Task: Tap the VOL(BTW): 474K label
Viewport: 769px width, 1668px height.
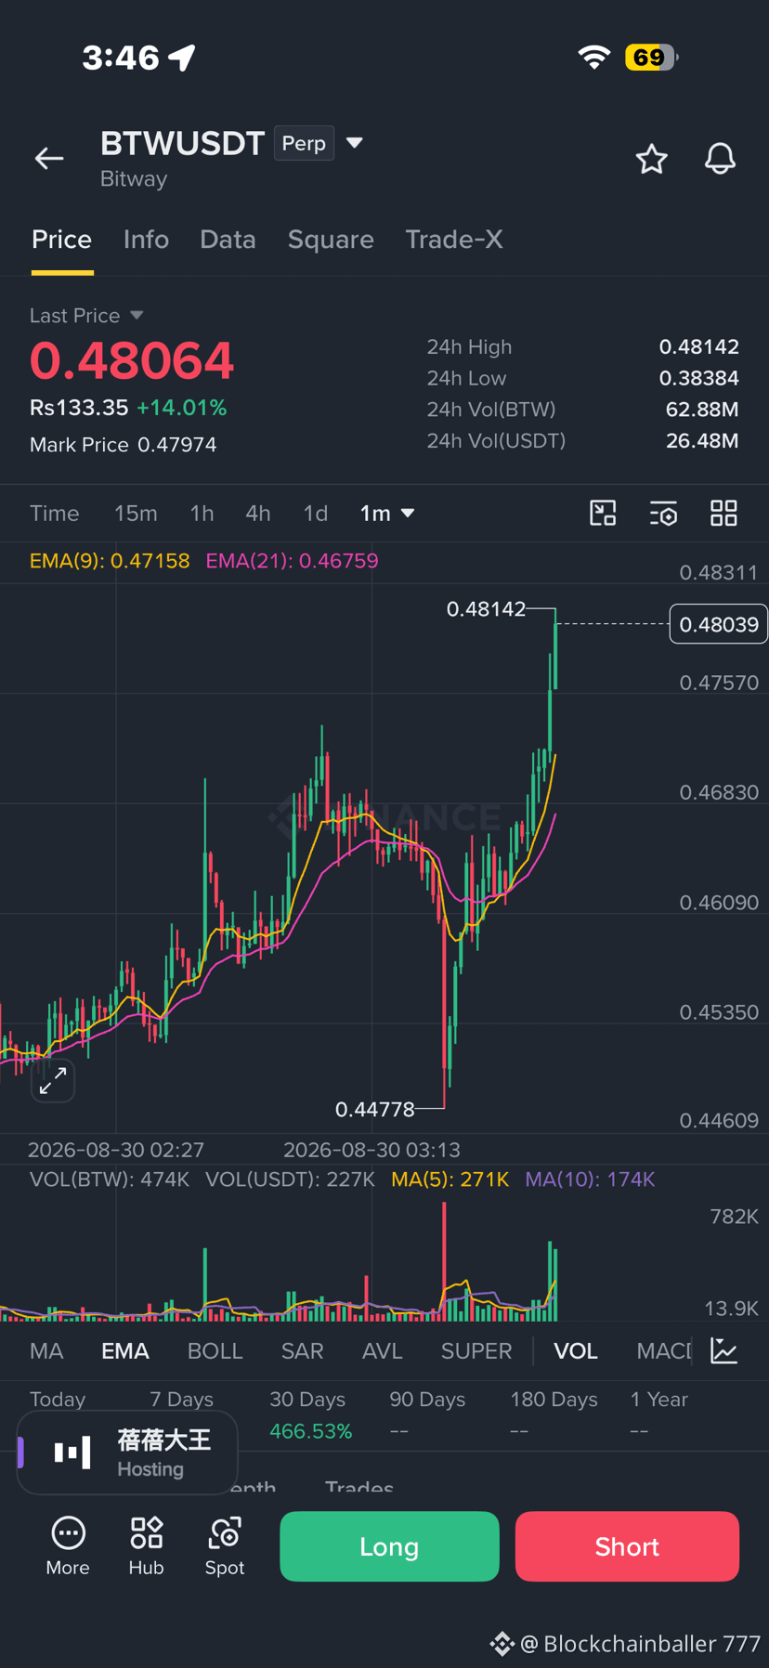Action: (x=110, y=1179)
